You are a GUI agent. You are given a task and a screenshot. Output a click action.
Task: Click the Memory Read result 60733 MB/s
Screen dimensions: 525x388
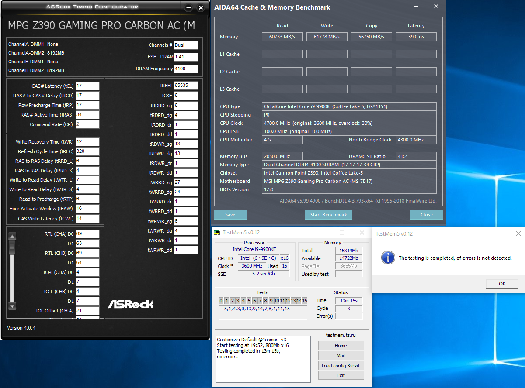pyautogui.click(x=282, y=37)
